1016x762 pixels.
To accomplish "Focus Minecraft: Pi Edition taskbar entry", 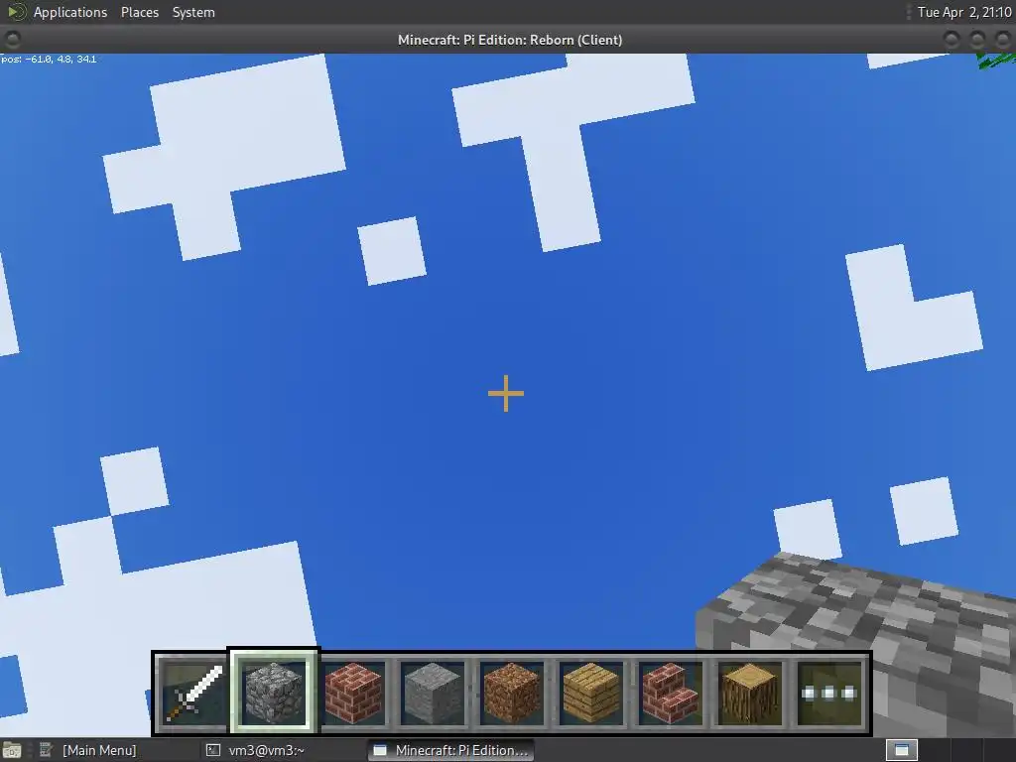I will coord(451,750).
